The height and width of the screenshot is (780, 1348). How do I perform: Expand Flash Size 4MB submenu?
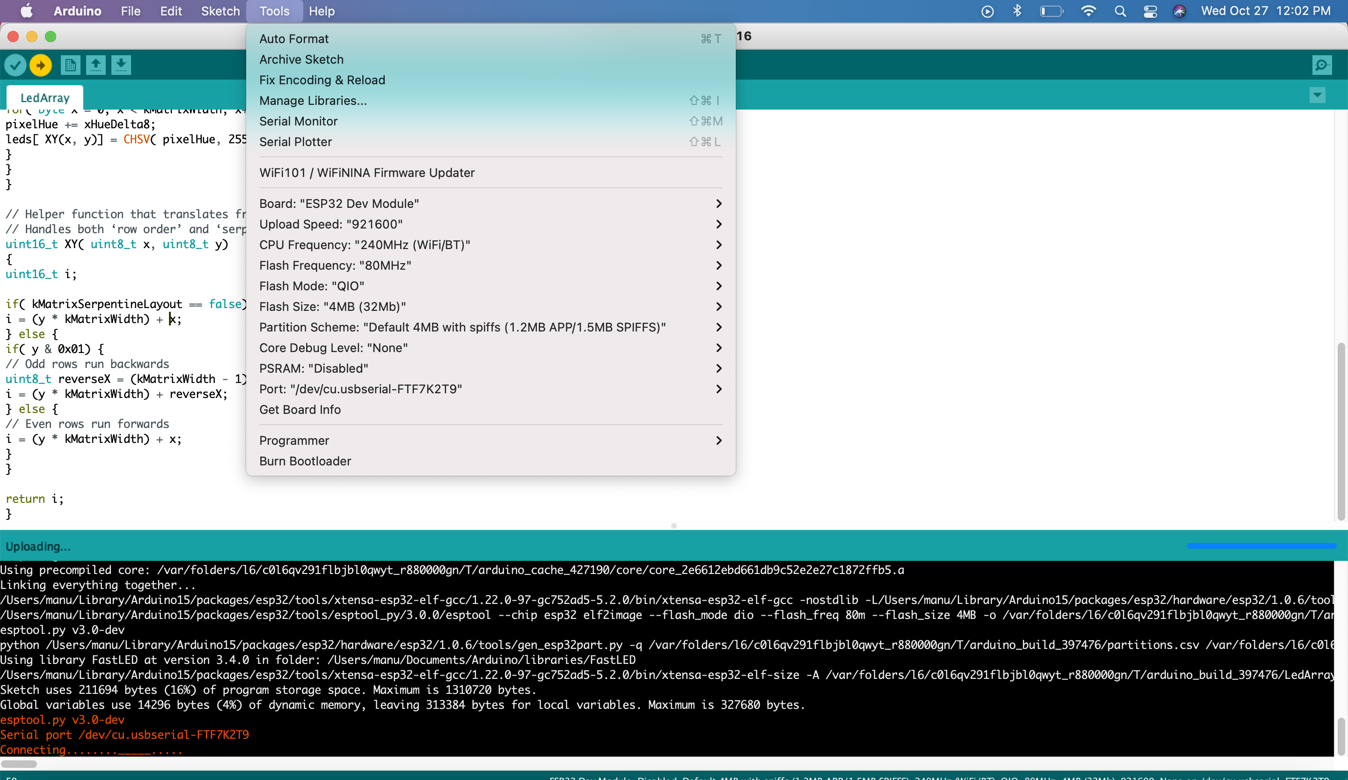[x=491, y=307]
